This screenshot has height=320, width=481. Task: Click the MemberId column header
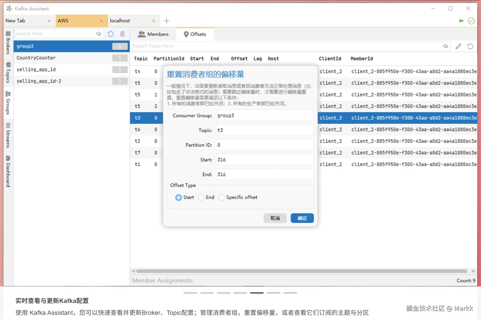click(362, 59)
